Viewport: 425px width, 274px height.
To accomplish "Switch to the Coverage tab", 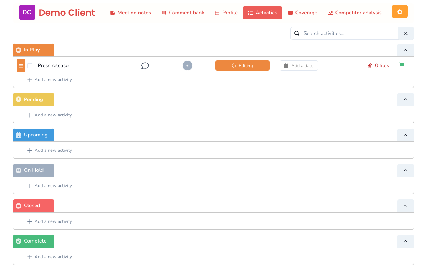I will [x=302, y=13].
